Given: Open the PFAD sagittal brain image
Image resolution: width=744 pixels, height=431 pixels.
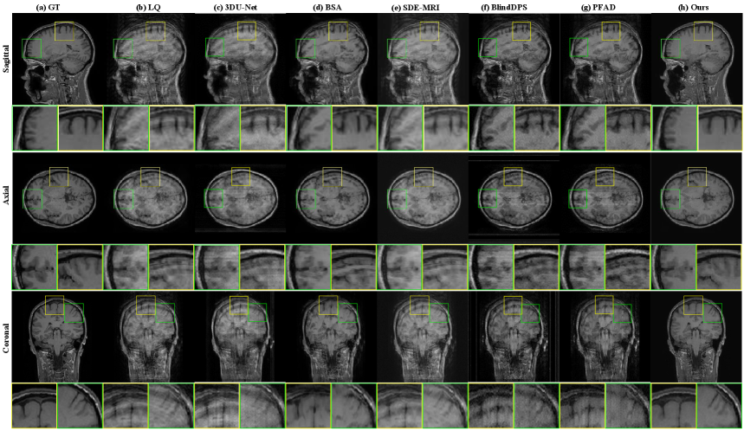Looking at the screenshot, I should tap(605, 58).
